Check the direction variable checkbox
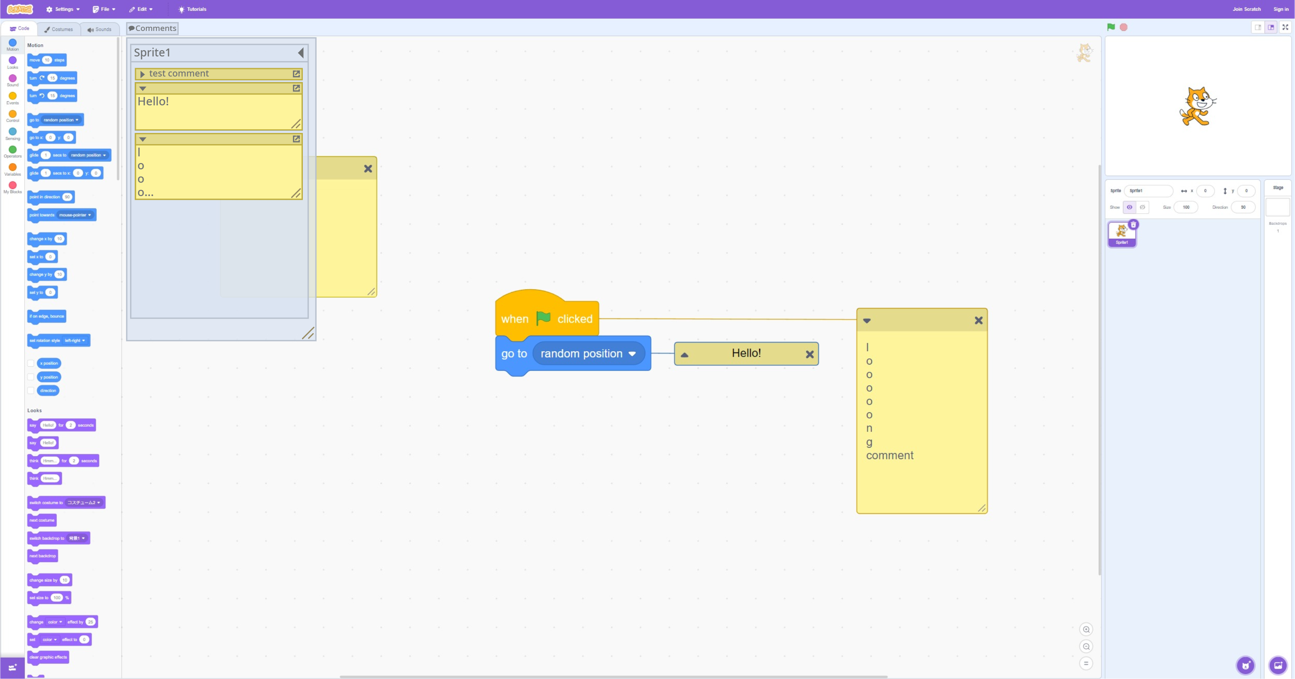1295x679 pixels. pos(31,391)
